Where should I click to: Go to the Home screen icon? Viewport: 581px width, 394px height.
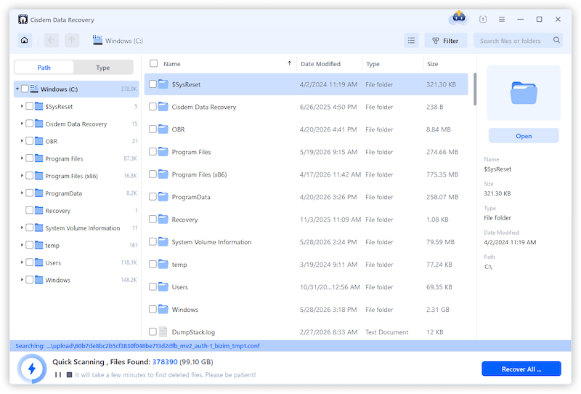point(25,40)
